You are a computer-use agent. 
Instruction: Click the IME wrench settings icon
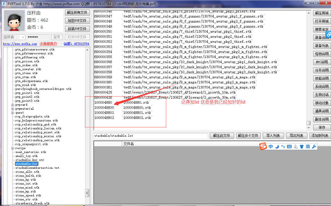pyautogui.click(x=314, y=147)
